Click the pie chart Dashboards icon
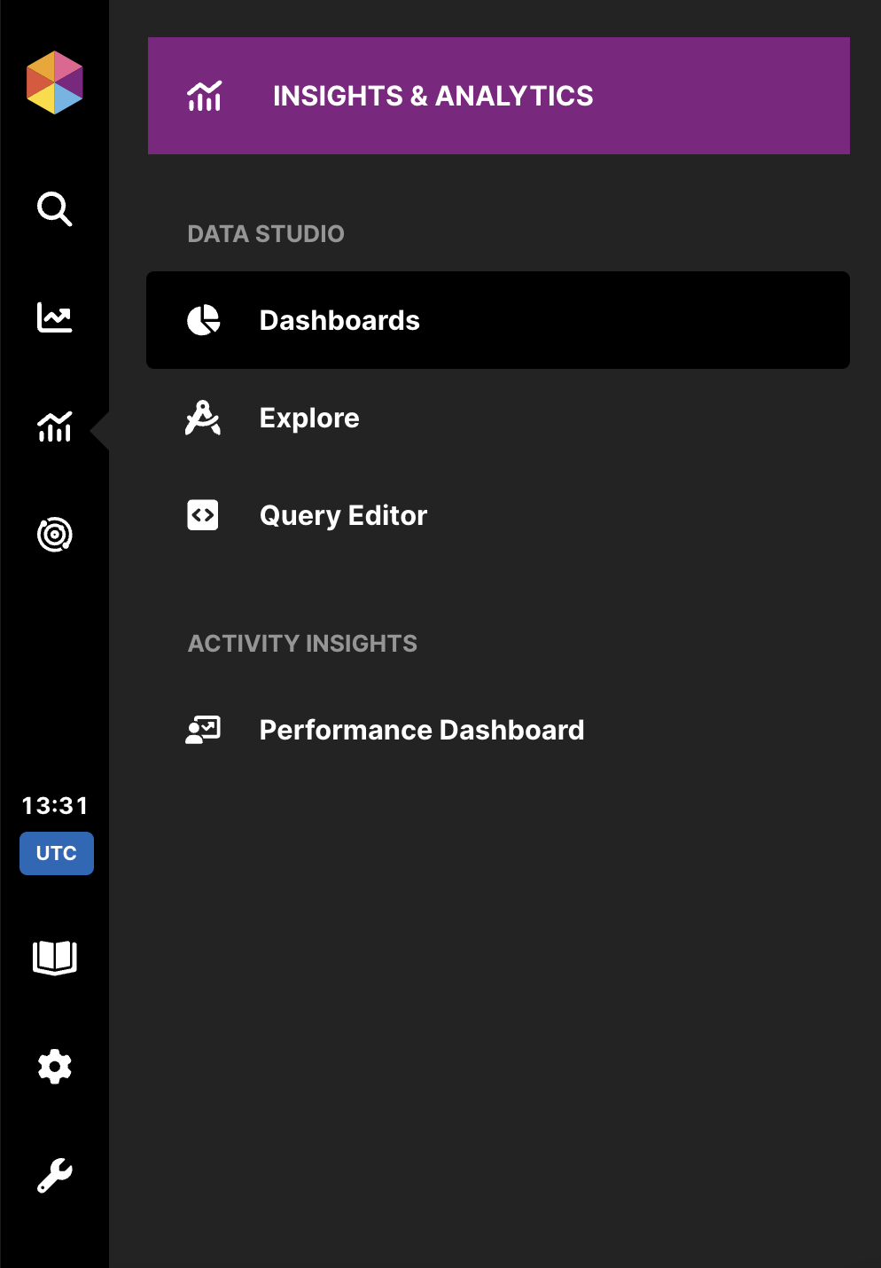881x1268 pixels. click(203, 320)
